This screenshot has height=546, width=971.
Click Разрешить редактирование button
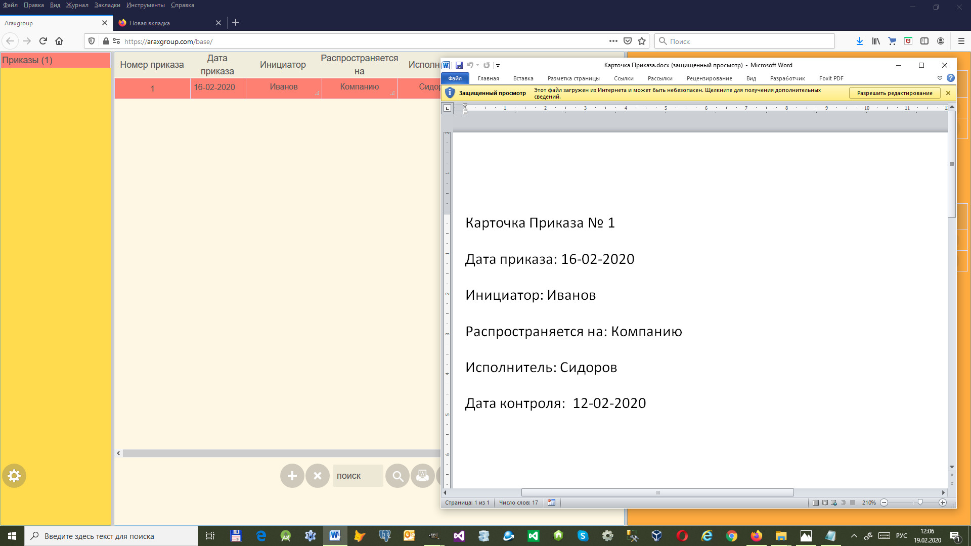click(894, 93)
